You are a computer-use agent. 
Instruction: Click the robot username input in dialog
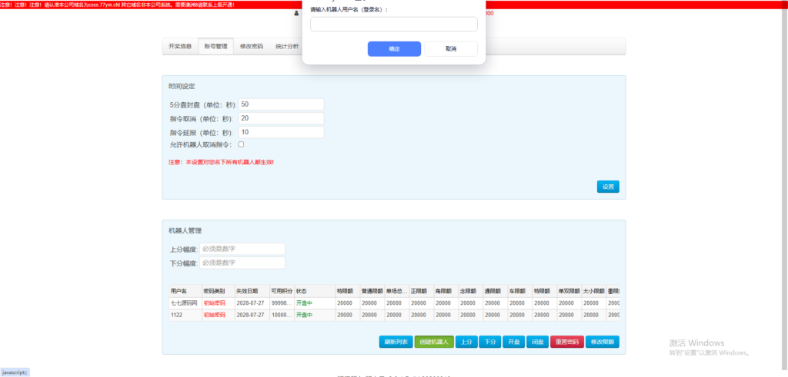(x=394, y=24)
